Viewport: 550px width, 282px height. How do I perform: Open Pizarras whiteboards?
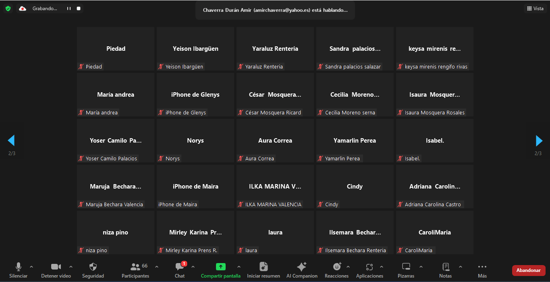pyautogui.click(x=406, y=267)
